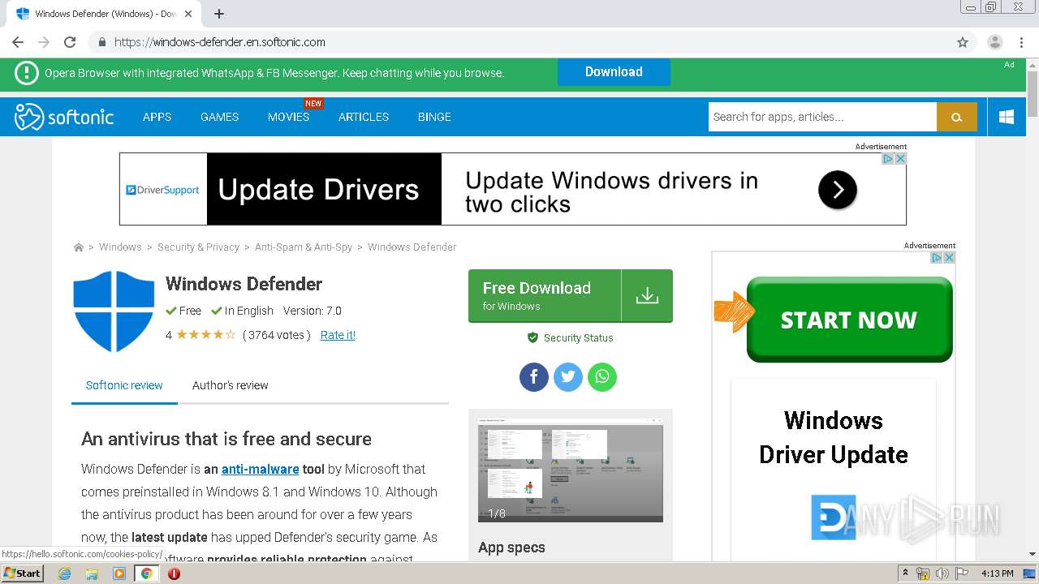The image size is (1039, 584).
Task: Open the anti-malware link
Action: click(261, 469)
